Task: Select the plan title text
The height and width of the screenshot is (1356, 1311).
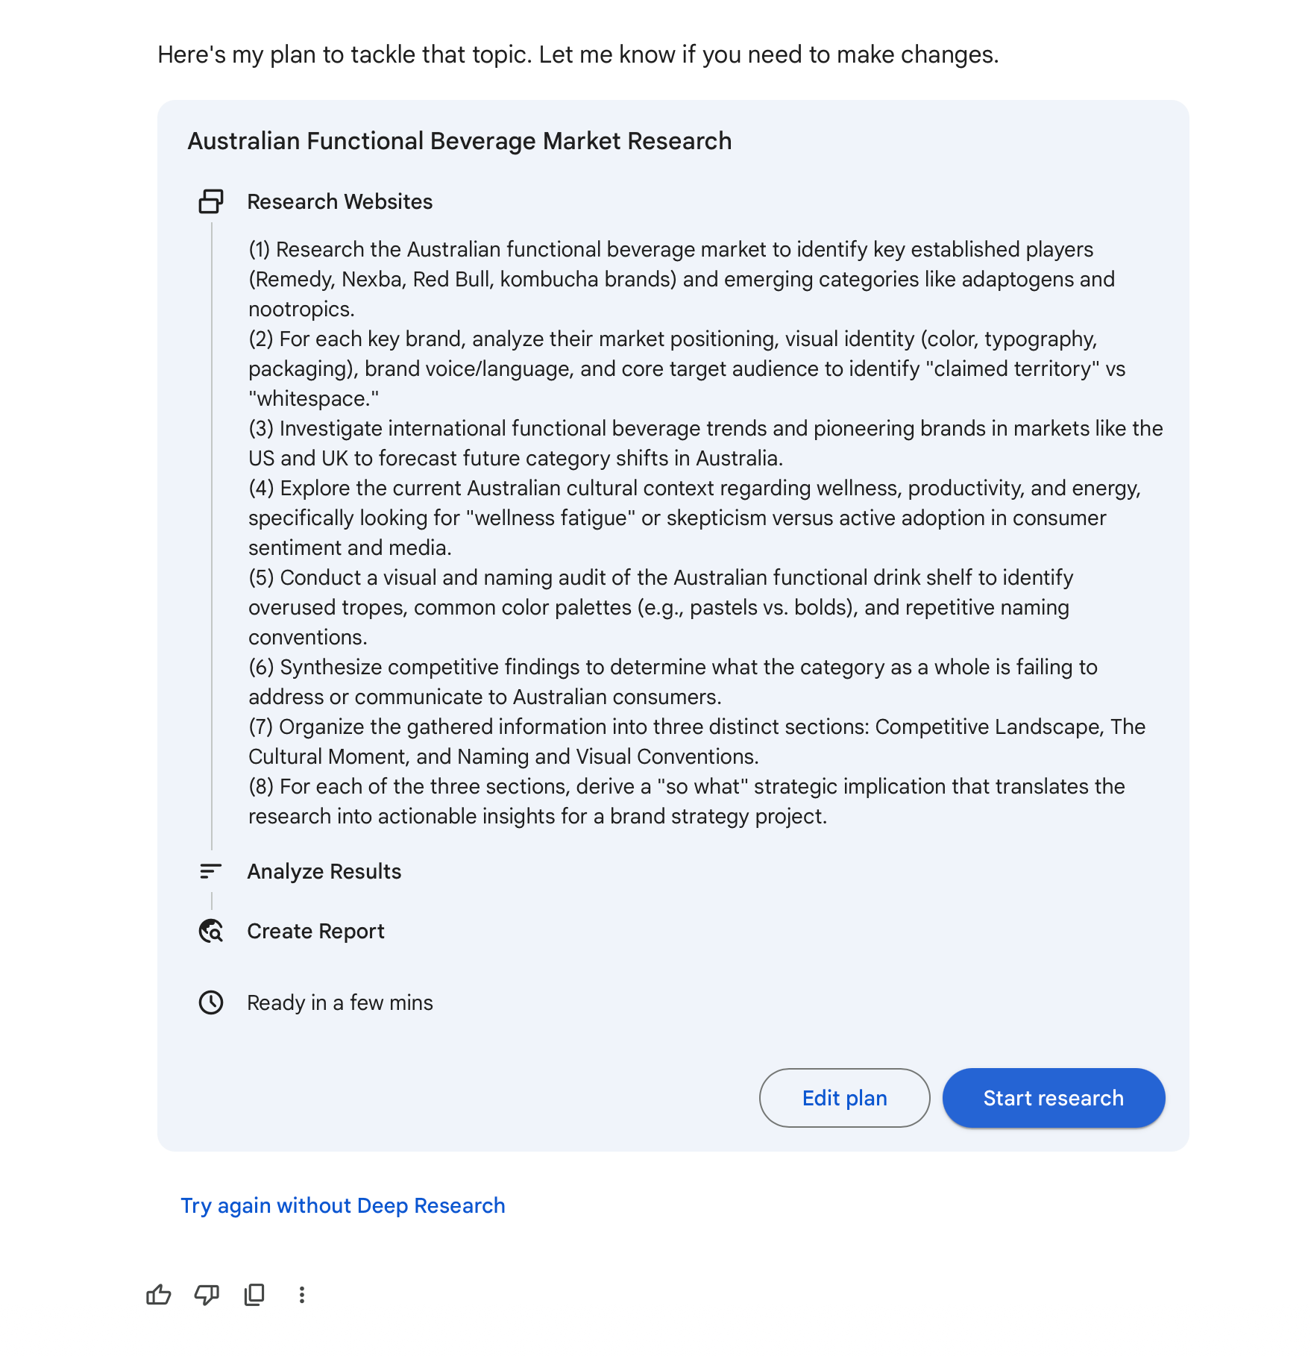Action: pos(458,141)
